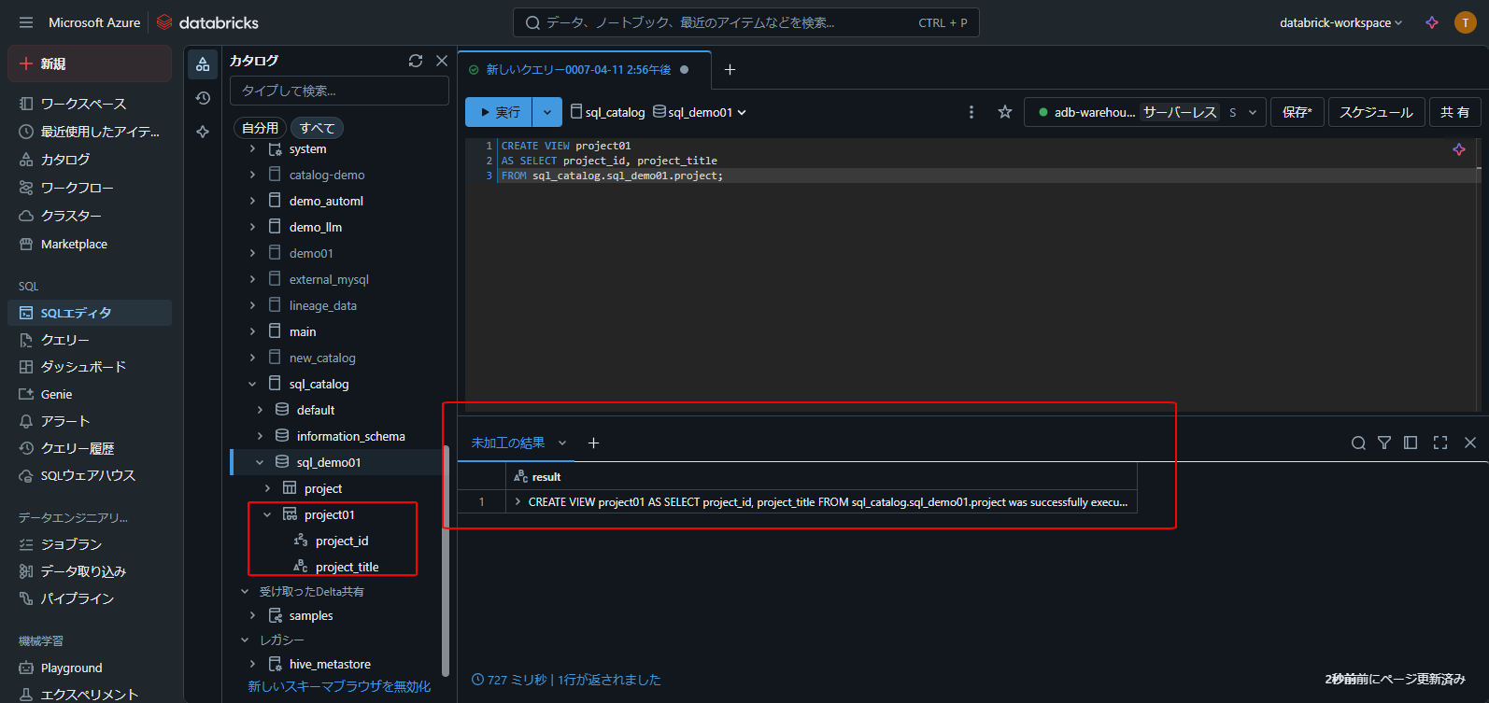Open the history icon in side rail
Screen dimensions: 1489x703
click(x=203, y=98)
